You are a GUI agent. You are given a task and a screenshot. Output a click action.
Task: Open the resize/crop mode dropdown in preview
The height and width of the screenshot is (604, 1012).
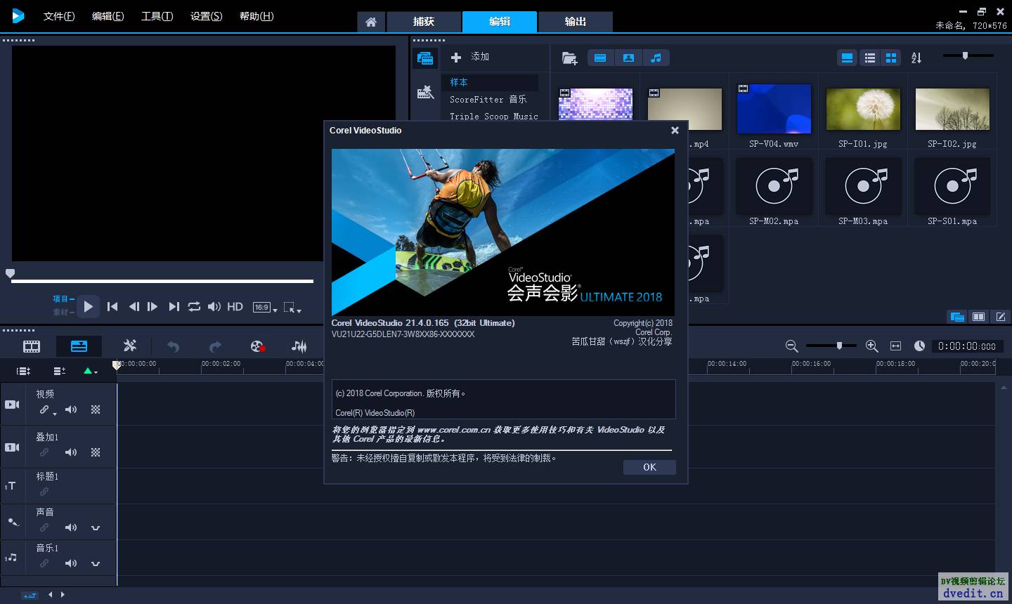[292, 308]
